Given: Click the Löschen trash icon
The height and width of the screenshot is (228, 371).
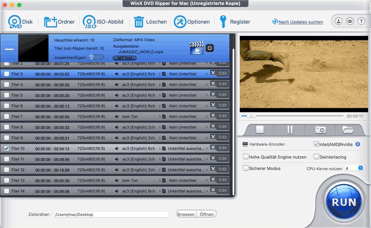Looking at the screenshot, I should click(139, 22).
